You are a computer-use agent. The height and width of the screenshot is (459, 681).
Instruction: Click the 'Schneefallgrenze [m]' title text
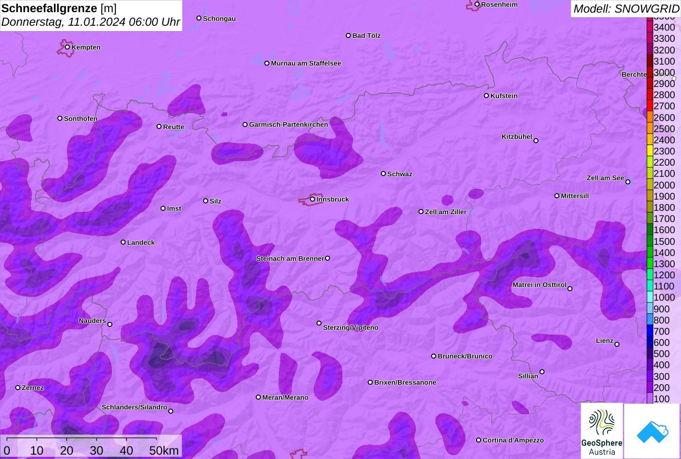(59, 8)
